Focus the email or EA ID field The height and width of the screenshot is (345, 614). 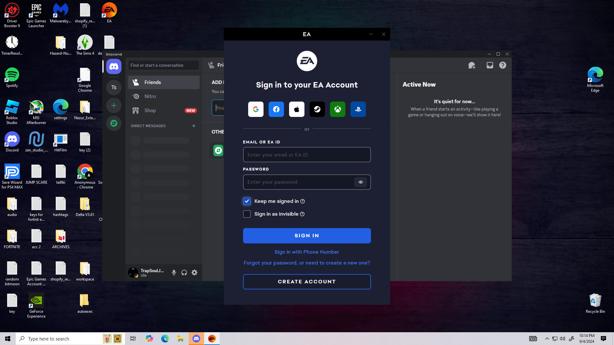click(307, 155)
